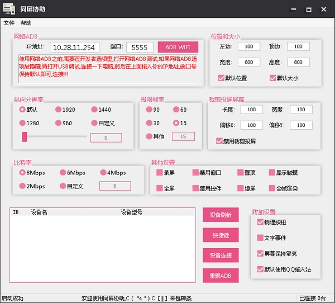Click the 端口 port input field
Viewport: 335px width, 303px height.
point(140,48)
